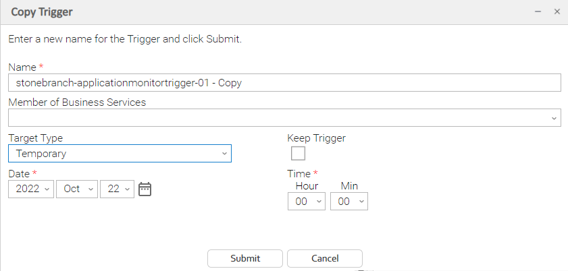Click the Date field label
This screenshot has width=568, height=271.
click(20, 174)
